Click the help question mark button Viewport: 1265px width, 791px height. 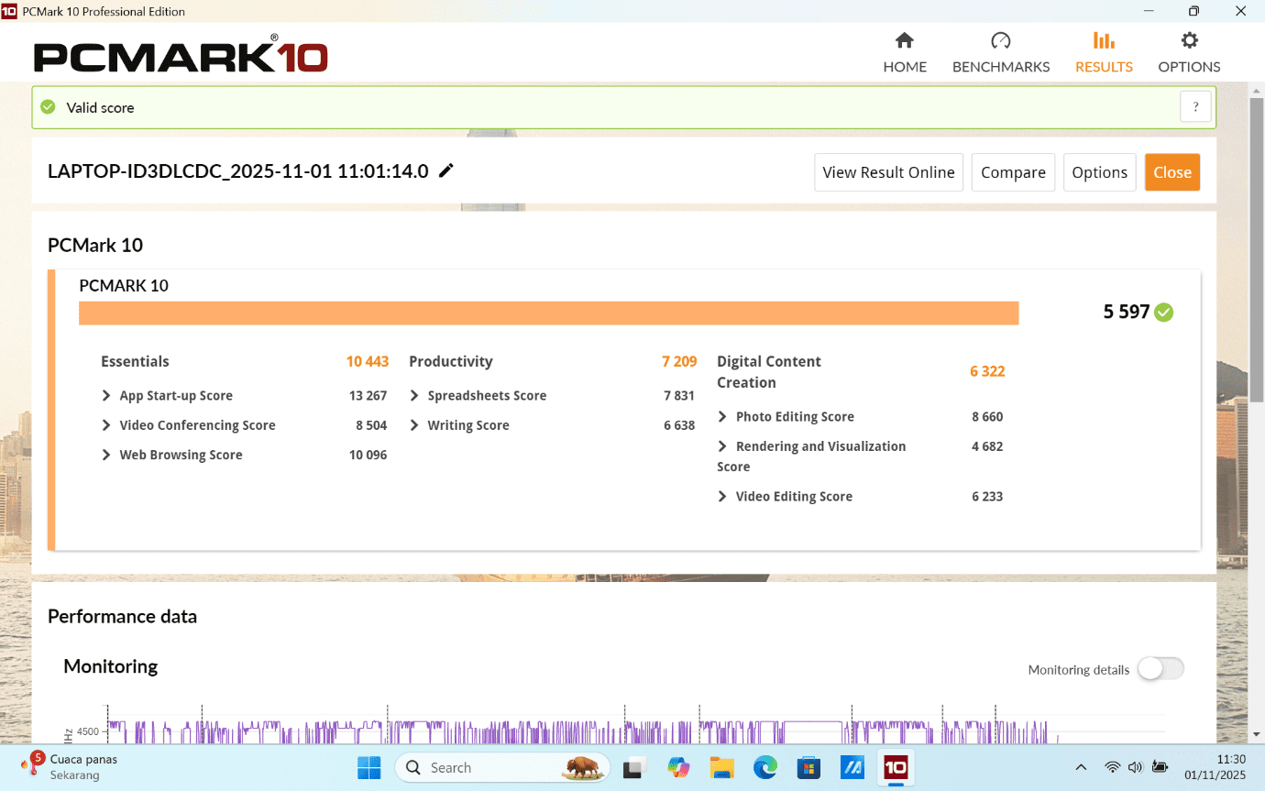(x=1195, y=107)
